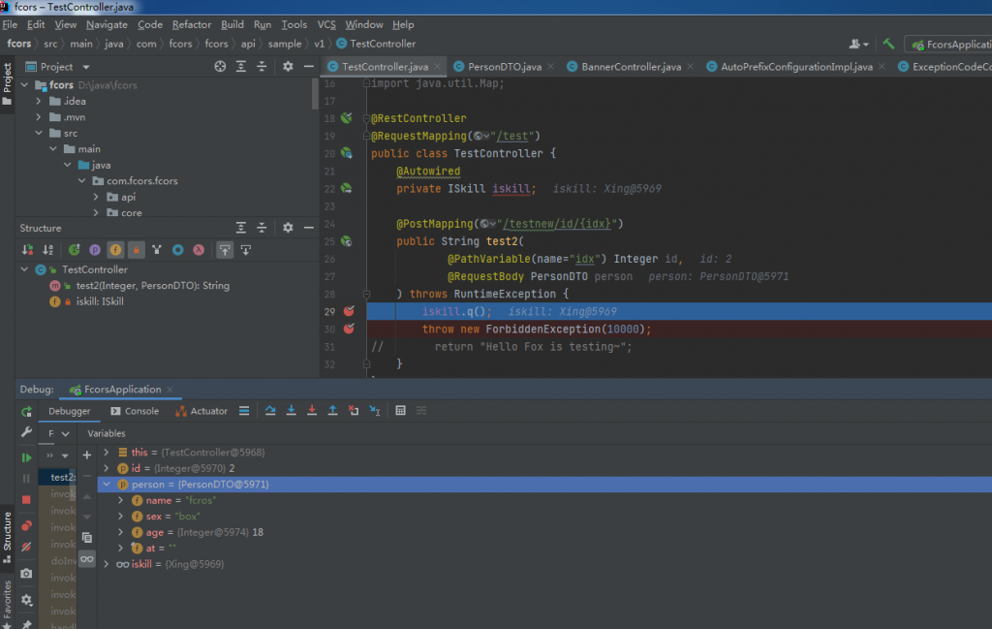Expand the api package

click(96, 197)
